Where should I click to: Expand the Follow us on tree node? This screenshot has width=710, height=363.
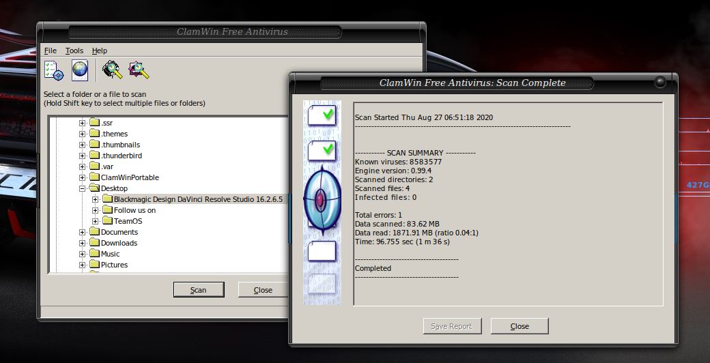(x=95, y=210)
